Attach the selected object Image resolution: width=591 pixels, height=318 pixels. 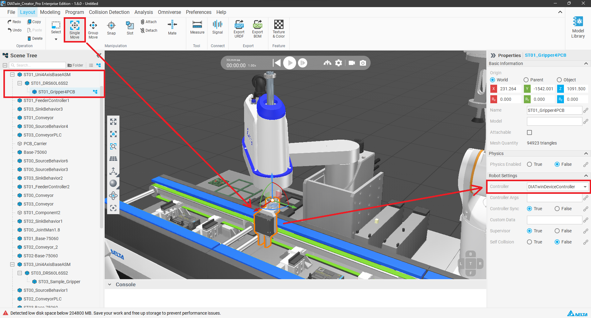(149, 22)
